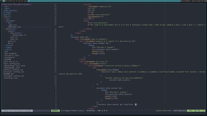Open README.md file
Screen dimensions: 207x116
(8, 74)
